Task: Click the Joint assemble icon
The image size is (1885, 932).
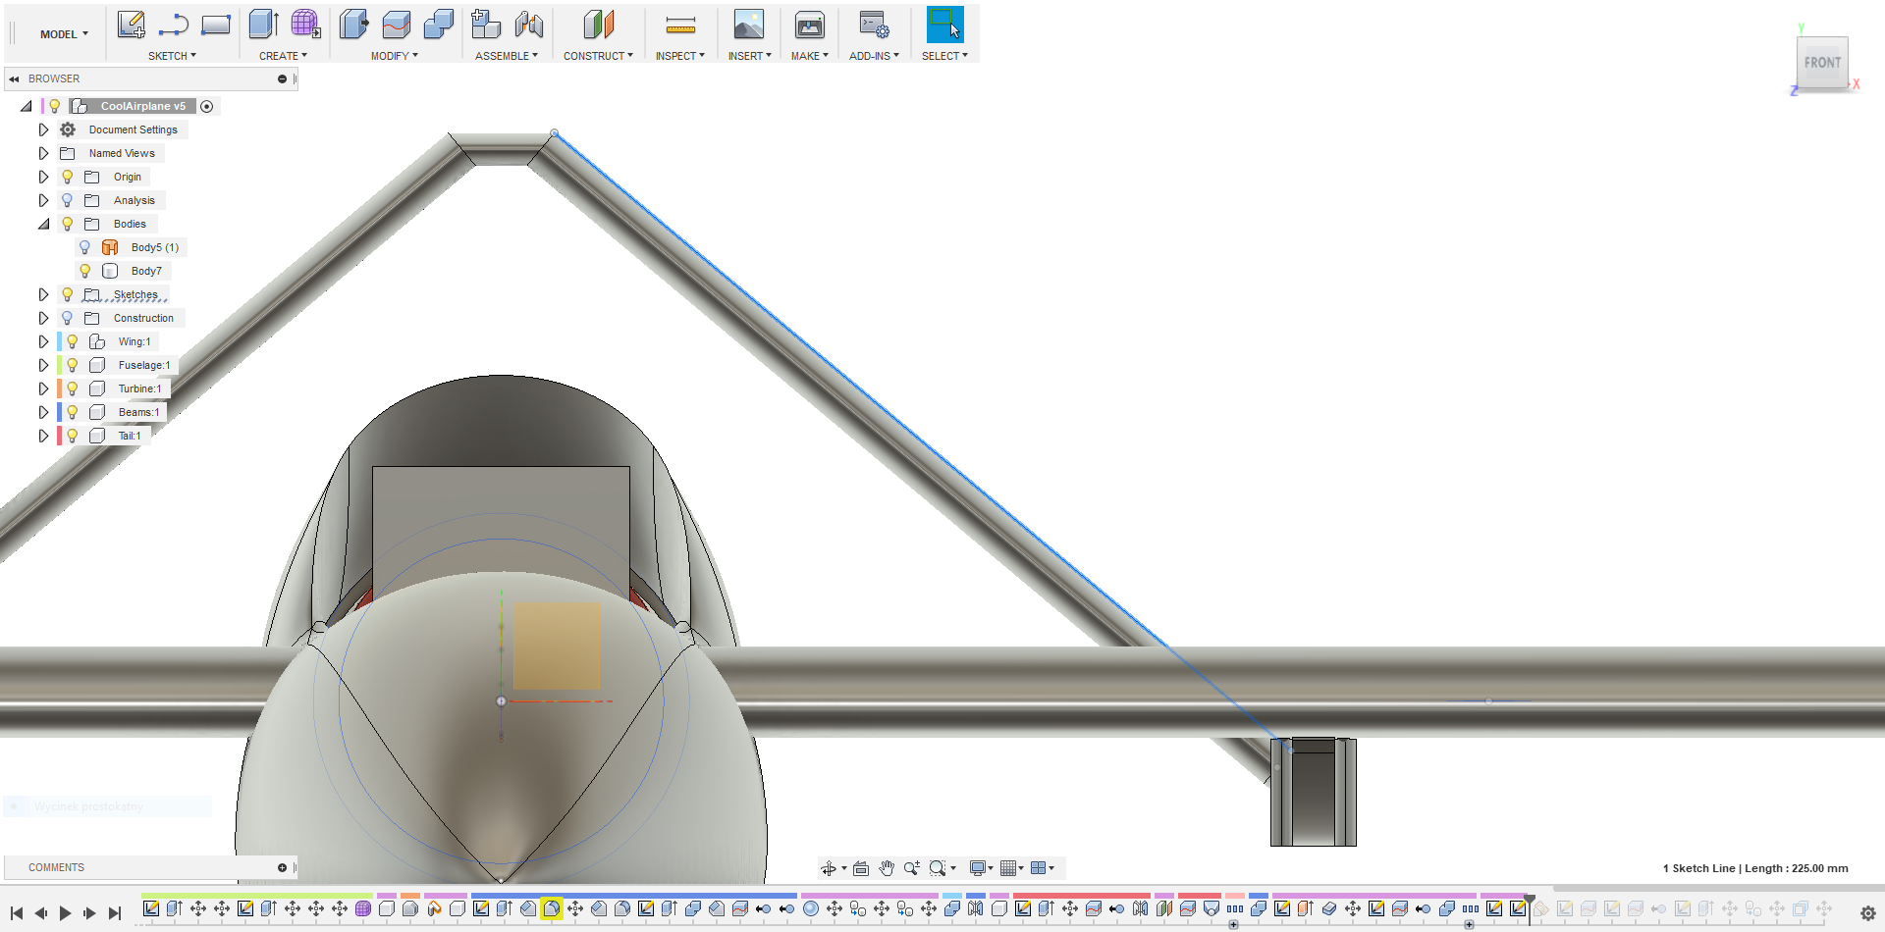Action: 528,25
